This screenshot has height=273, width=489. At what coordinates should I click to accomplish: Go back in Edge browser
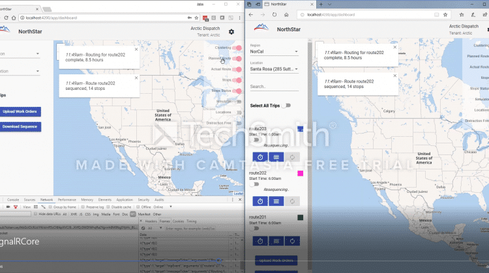pyautogui.click(x=251, y=14)
